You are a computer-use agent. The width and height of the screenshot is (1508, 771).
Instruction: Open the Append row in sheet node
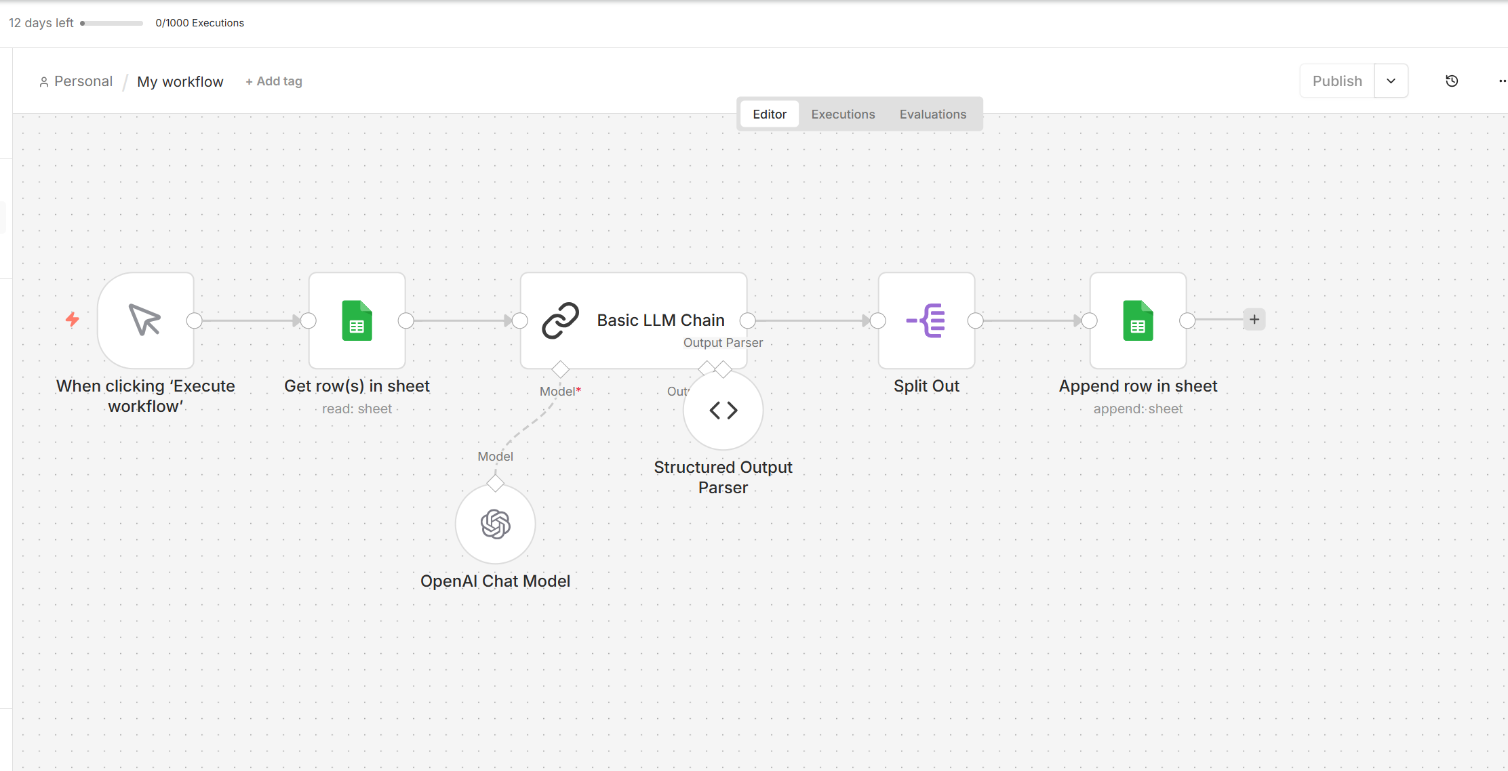[1138, 320]
